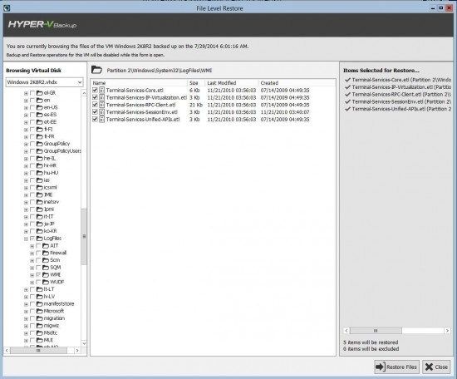Uncheck Terminal-Services-RPC-Client.etl checkbox
Screen dimensions: 457x379
click(x=95, y=105)
